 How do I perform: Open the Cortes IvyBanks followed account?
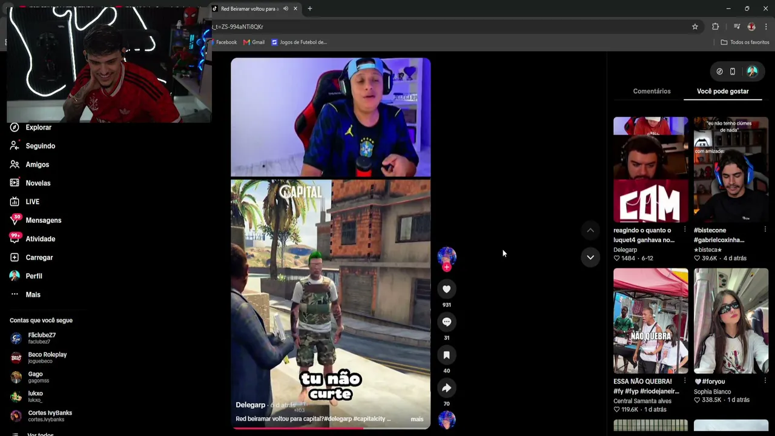click(41, 415)
